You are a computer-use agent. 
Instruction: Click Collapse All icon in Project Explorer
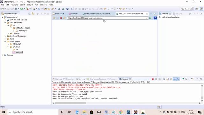29,14
